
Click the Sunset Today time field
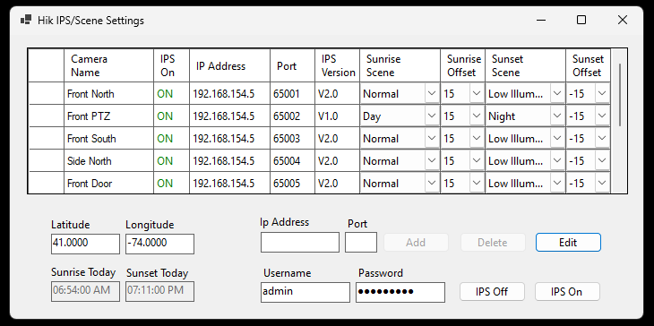[159, 291]
